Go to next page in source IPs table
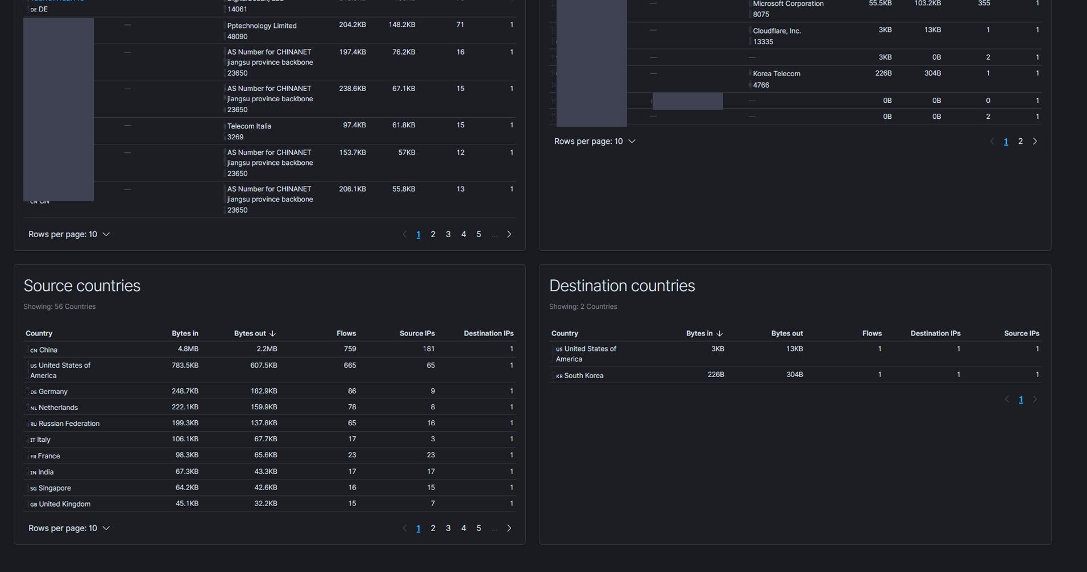Image resolution: width=1087 pixels, height=572 pixels. click(509, 234)
